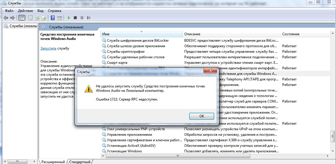336x164 pixels.
Task: Select Управление сертификатами и ключом row
Action: [215, 140]
